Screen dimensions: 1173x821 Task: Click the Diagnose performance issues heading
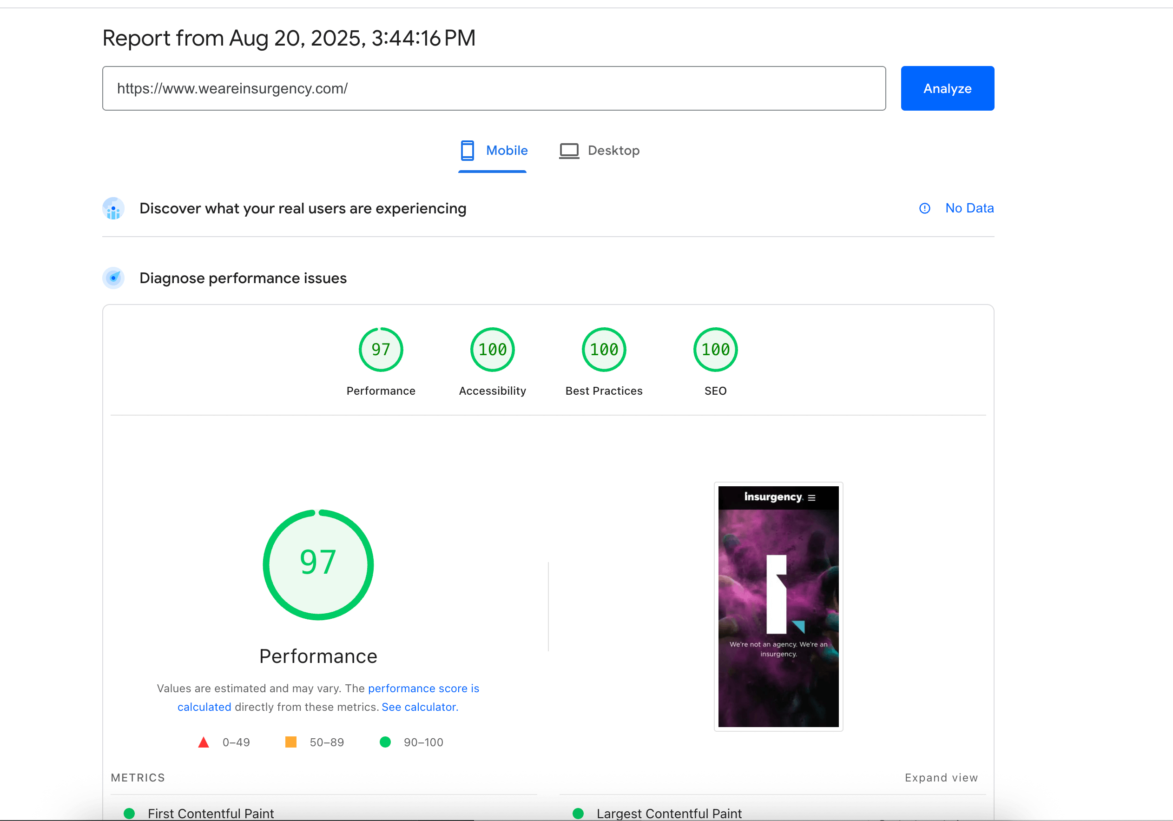tap(243, 278)
